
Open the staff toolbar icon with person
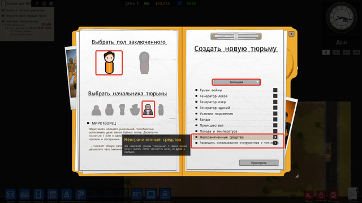67,195
